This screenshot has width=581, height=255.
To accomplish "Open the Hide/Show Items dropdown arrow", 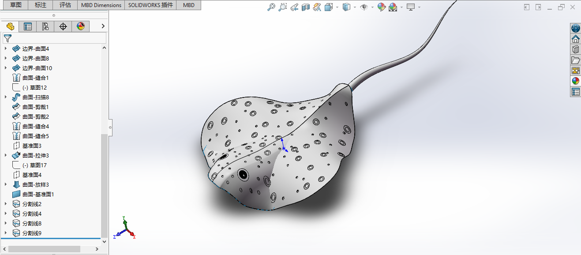I will pyautogui.click(x=372, y=7).
